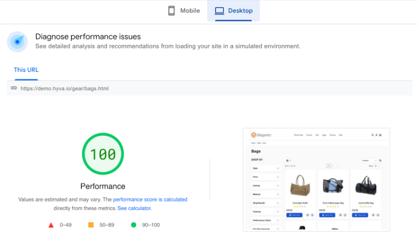Viewport: 418px width, 249px height.
Task: Click the blue messenger bag product image
Action: tap(333, 185)
